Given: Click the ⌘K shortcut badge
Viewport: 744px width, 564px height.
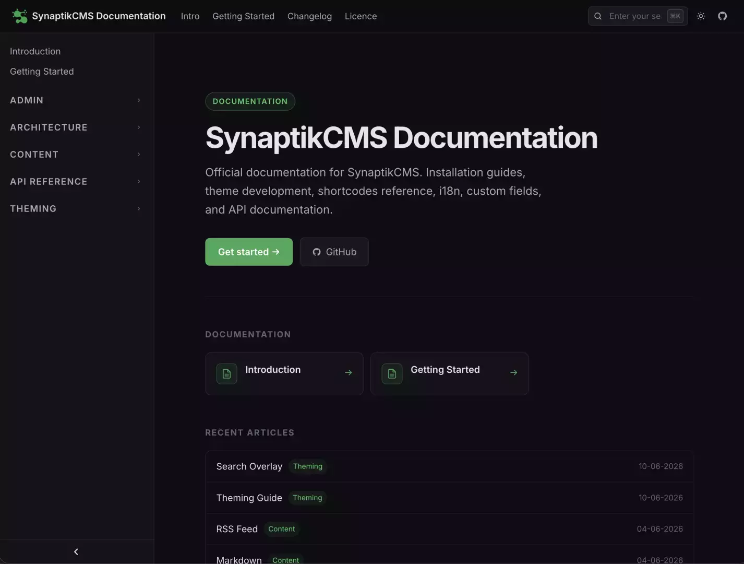Looking at the screenshot, I should coord(675,16).
